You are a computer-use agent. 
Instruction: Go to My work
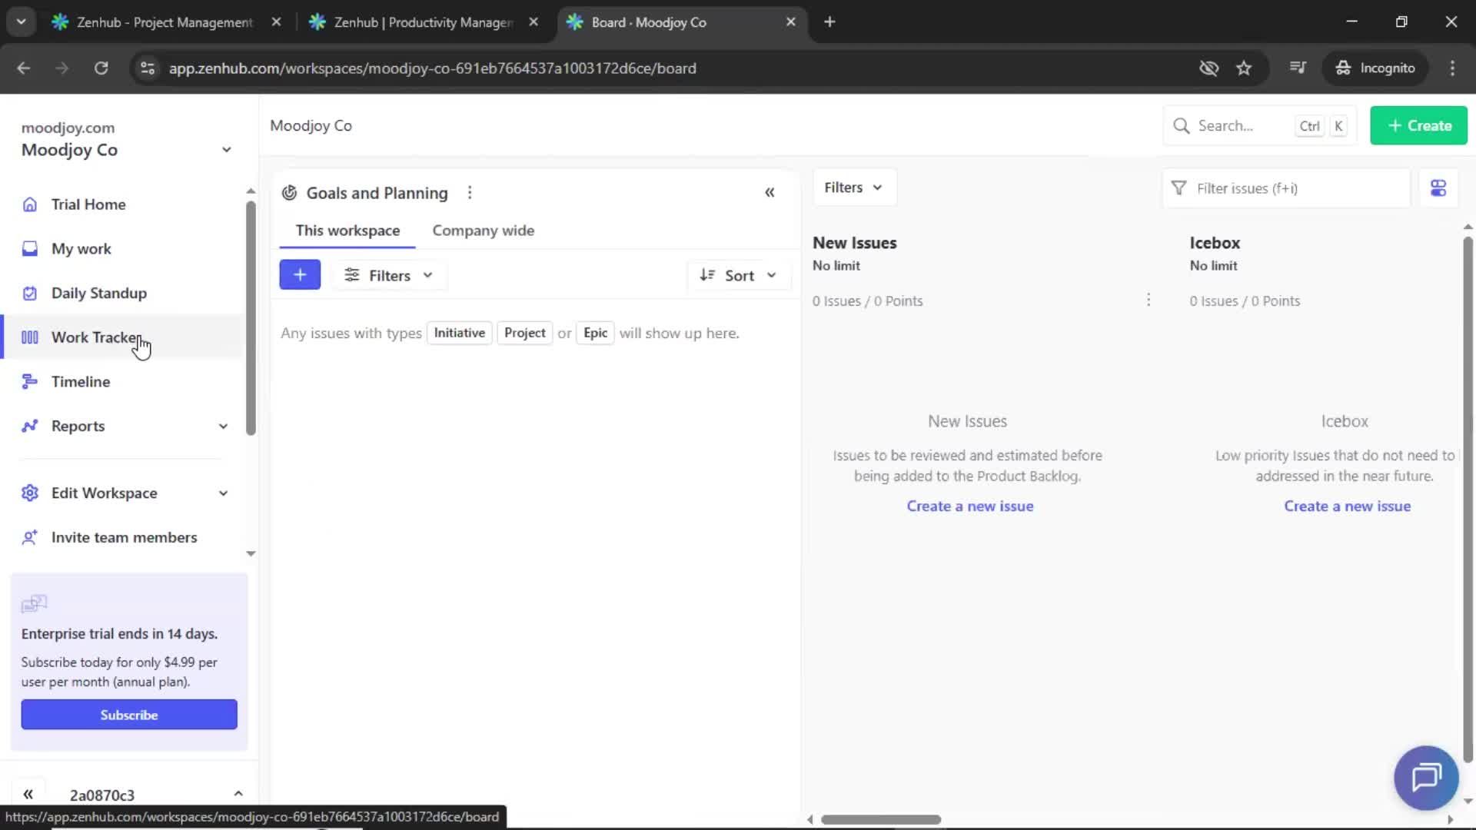(80, 248)
